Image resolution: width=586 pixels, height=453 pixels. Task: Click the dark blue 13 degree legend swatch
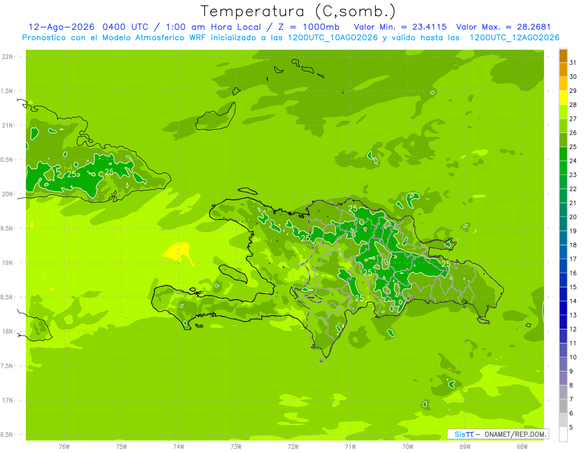click(563, 308)
